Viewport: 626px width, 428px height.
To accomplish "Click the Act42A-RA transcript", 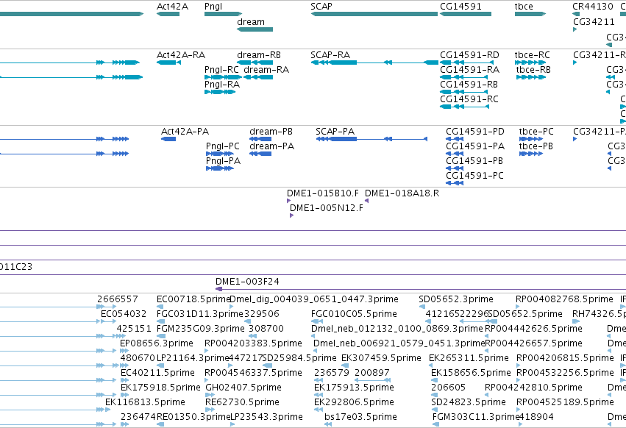I will pyautogui.click(x=168, y=63).
